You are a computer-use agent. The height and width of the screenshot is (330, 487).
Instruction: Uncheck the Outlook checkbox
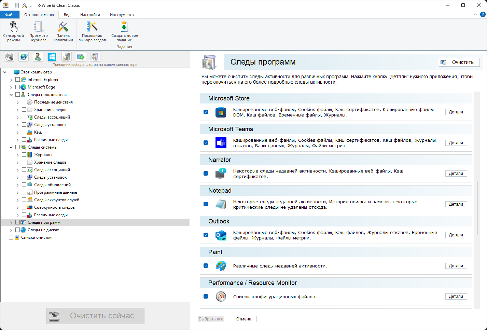click(206, 235)
